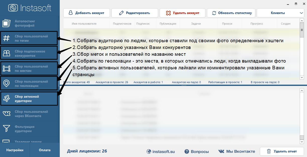Sort by Подписчиков column header
The height and width of the screenshot is (157, 307).
tap(122, 24)
